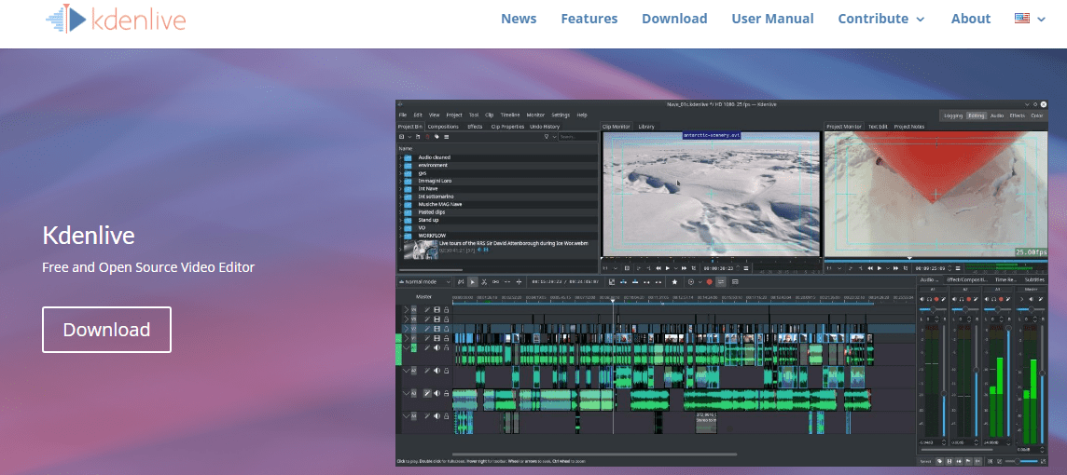
Task: Fast forward in the Project Monitor
Action: pyautogui.click(x=895, y=268)
